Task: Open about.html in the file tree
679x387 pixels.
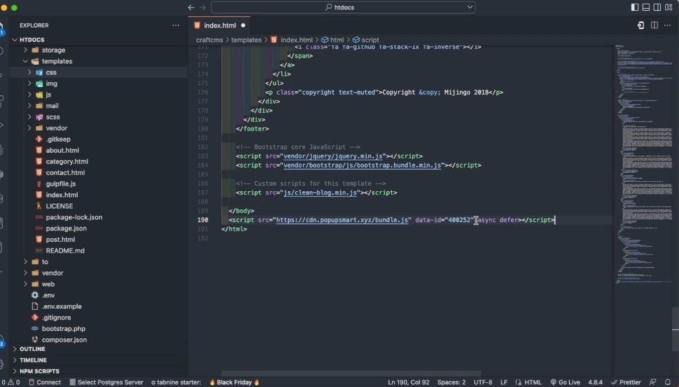Action: pos(62,151)
